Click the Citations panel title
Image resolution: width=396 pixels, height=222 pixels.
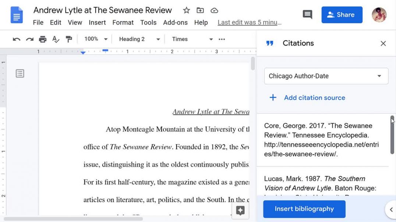pos(298,43)
